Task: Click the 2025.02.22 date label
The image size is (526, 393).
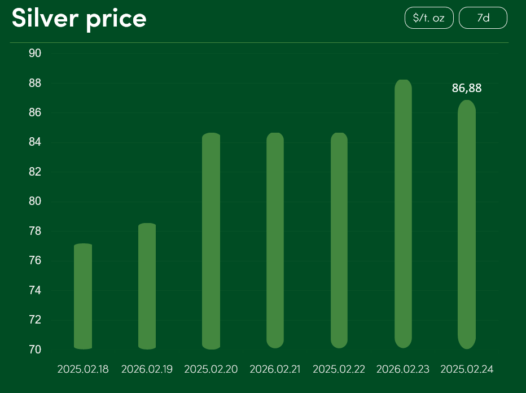Action: [339, 369]
